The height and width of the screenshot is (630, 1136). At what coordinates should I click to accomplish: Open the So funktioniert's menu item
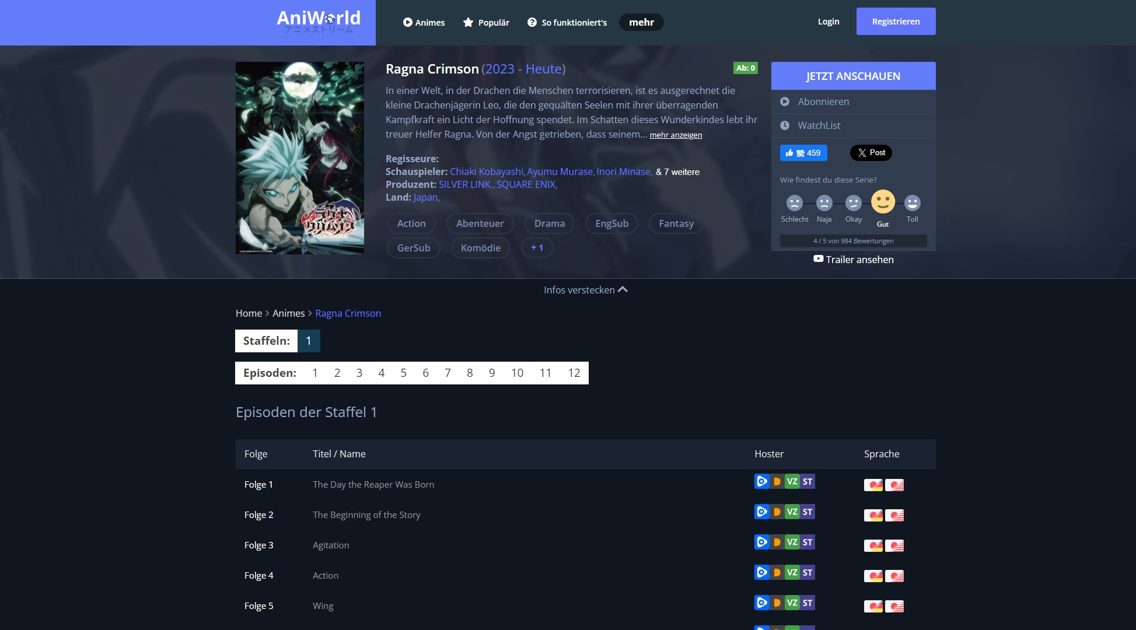tap(567, 22)
